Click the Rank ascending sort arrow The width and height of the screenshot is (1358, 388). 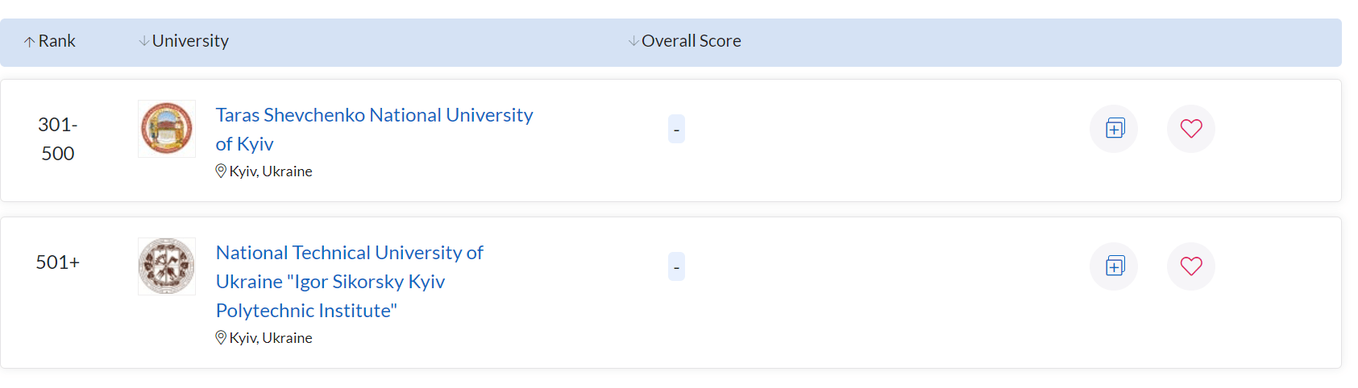[29, 42]
